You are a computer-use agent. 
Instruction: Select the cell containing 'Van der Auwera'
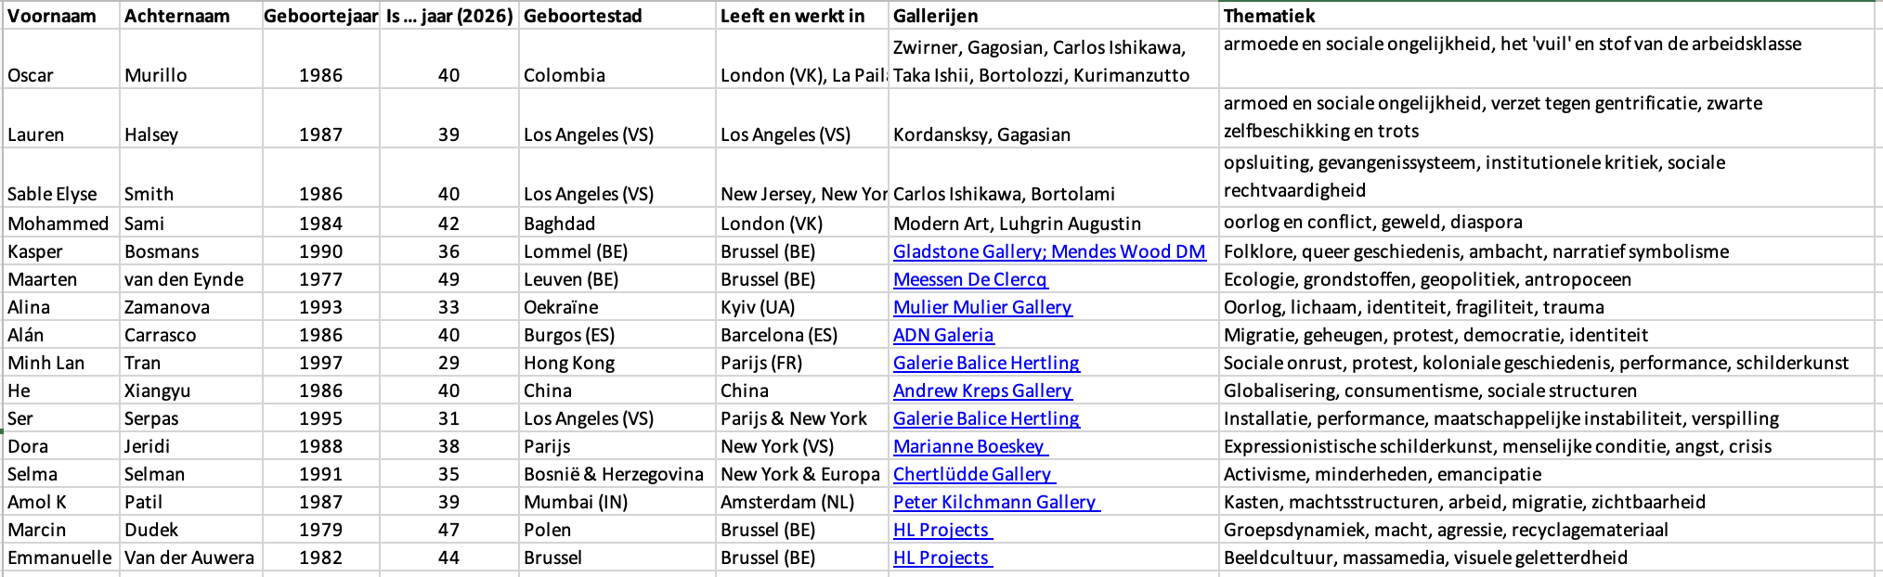[191, 558]
